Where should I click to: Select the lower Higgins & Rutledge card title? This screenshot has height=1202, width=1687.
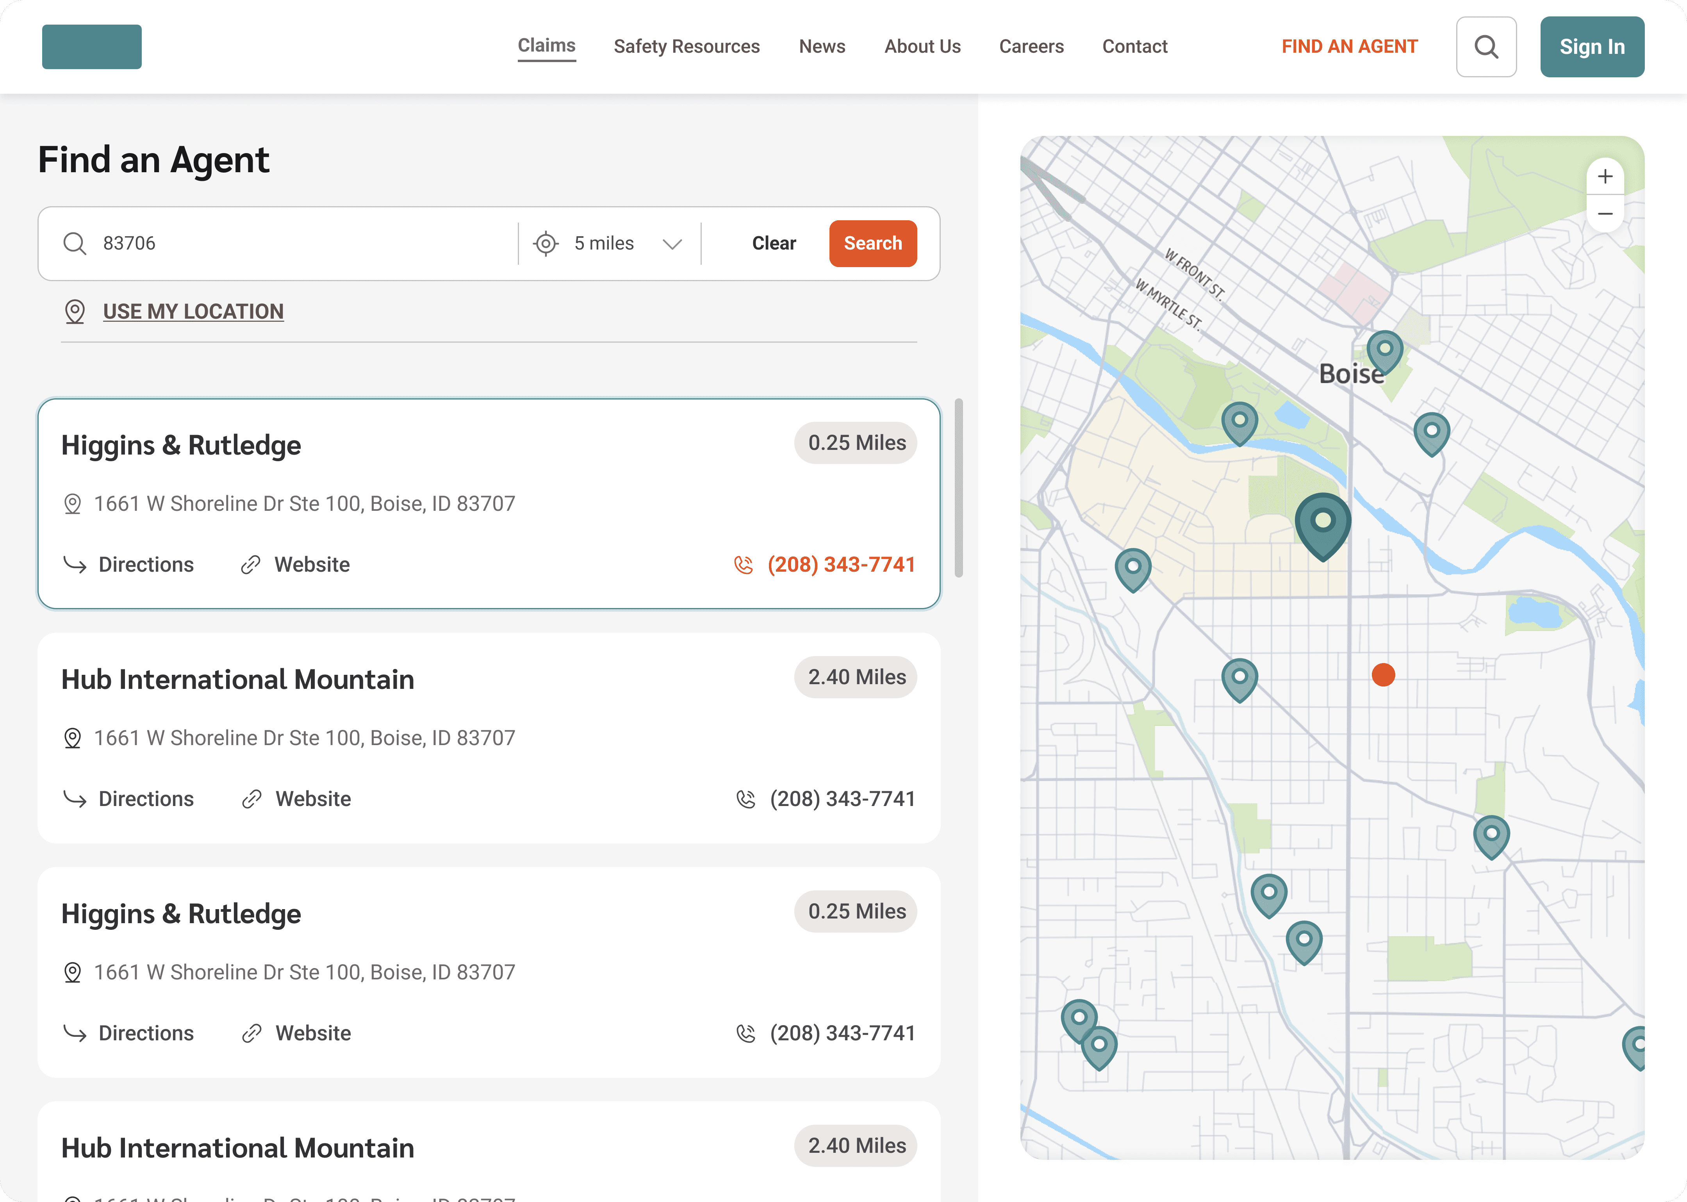(181, 914)
